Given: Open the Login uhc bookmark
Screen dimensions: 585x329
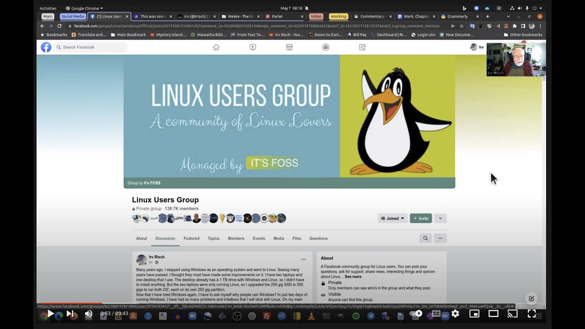Looking at the screenshot, I should tap(423, 35).
